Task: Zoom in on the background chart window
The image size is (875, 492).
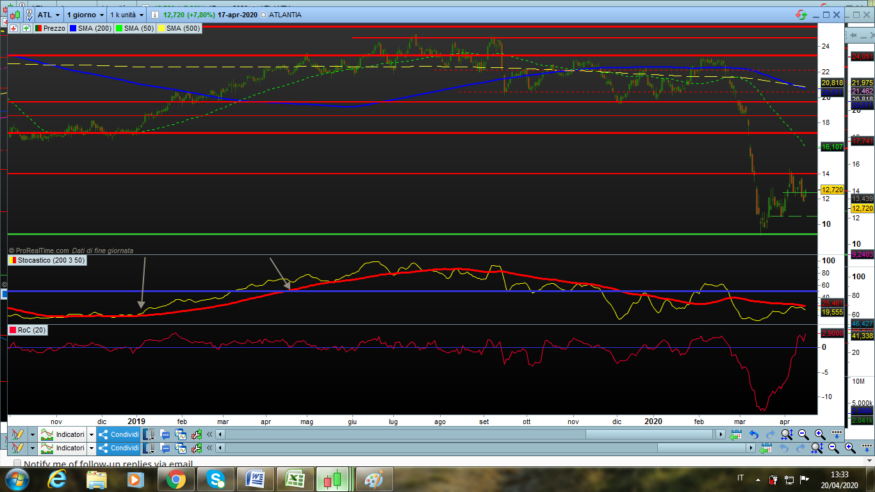Action: pos(849,448)
